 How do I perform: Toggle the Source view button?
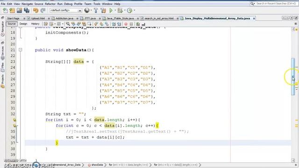coord(11,24)
